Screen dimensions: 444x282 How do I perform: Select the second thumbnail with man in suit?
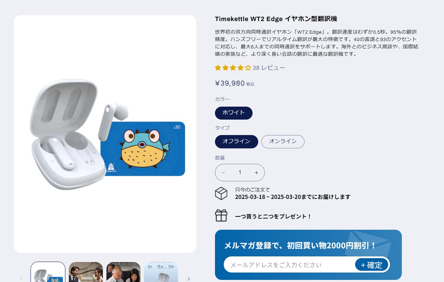coord(86,272)
